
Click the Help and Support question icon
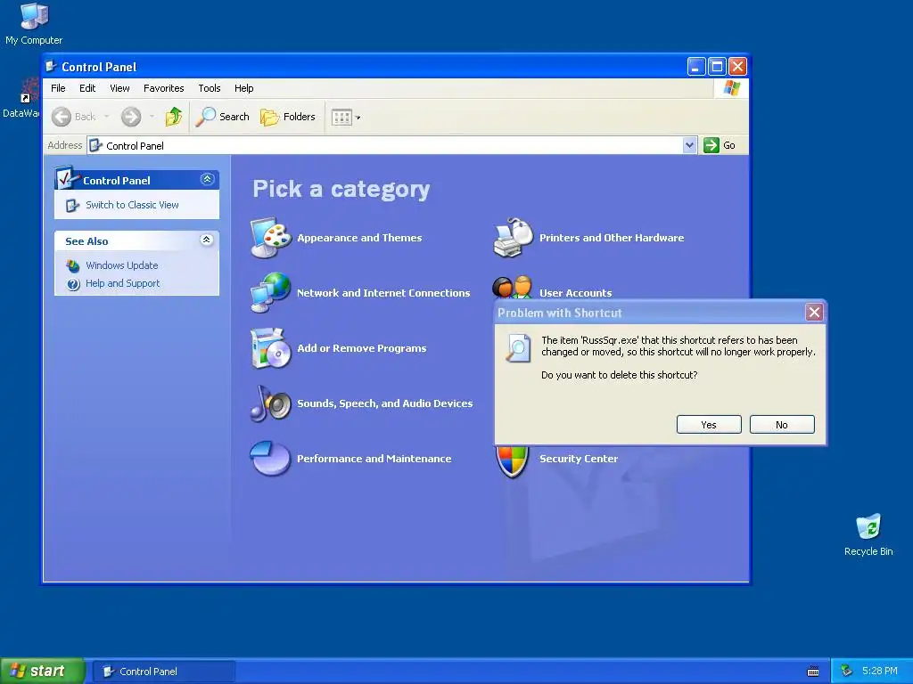coord(73,284)
